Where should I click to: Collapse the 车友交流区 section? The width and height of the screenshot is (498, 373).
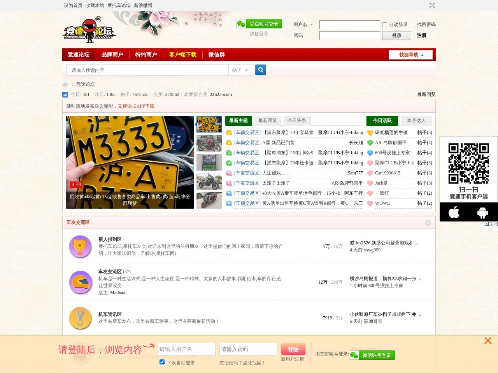click(x=428, y=223)
